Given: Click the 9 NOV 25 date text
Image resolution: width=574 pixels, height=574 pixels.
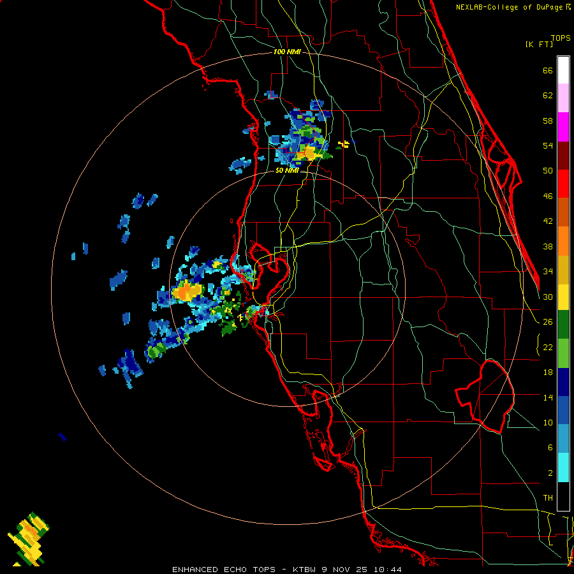Looking at the screenshot, I should click(x=346, y=570).
